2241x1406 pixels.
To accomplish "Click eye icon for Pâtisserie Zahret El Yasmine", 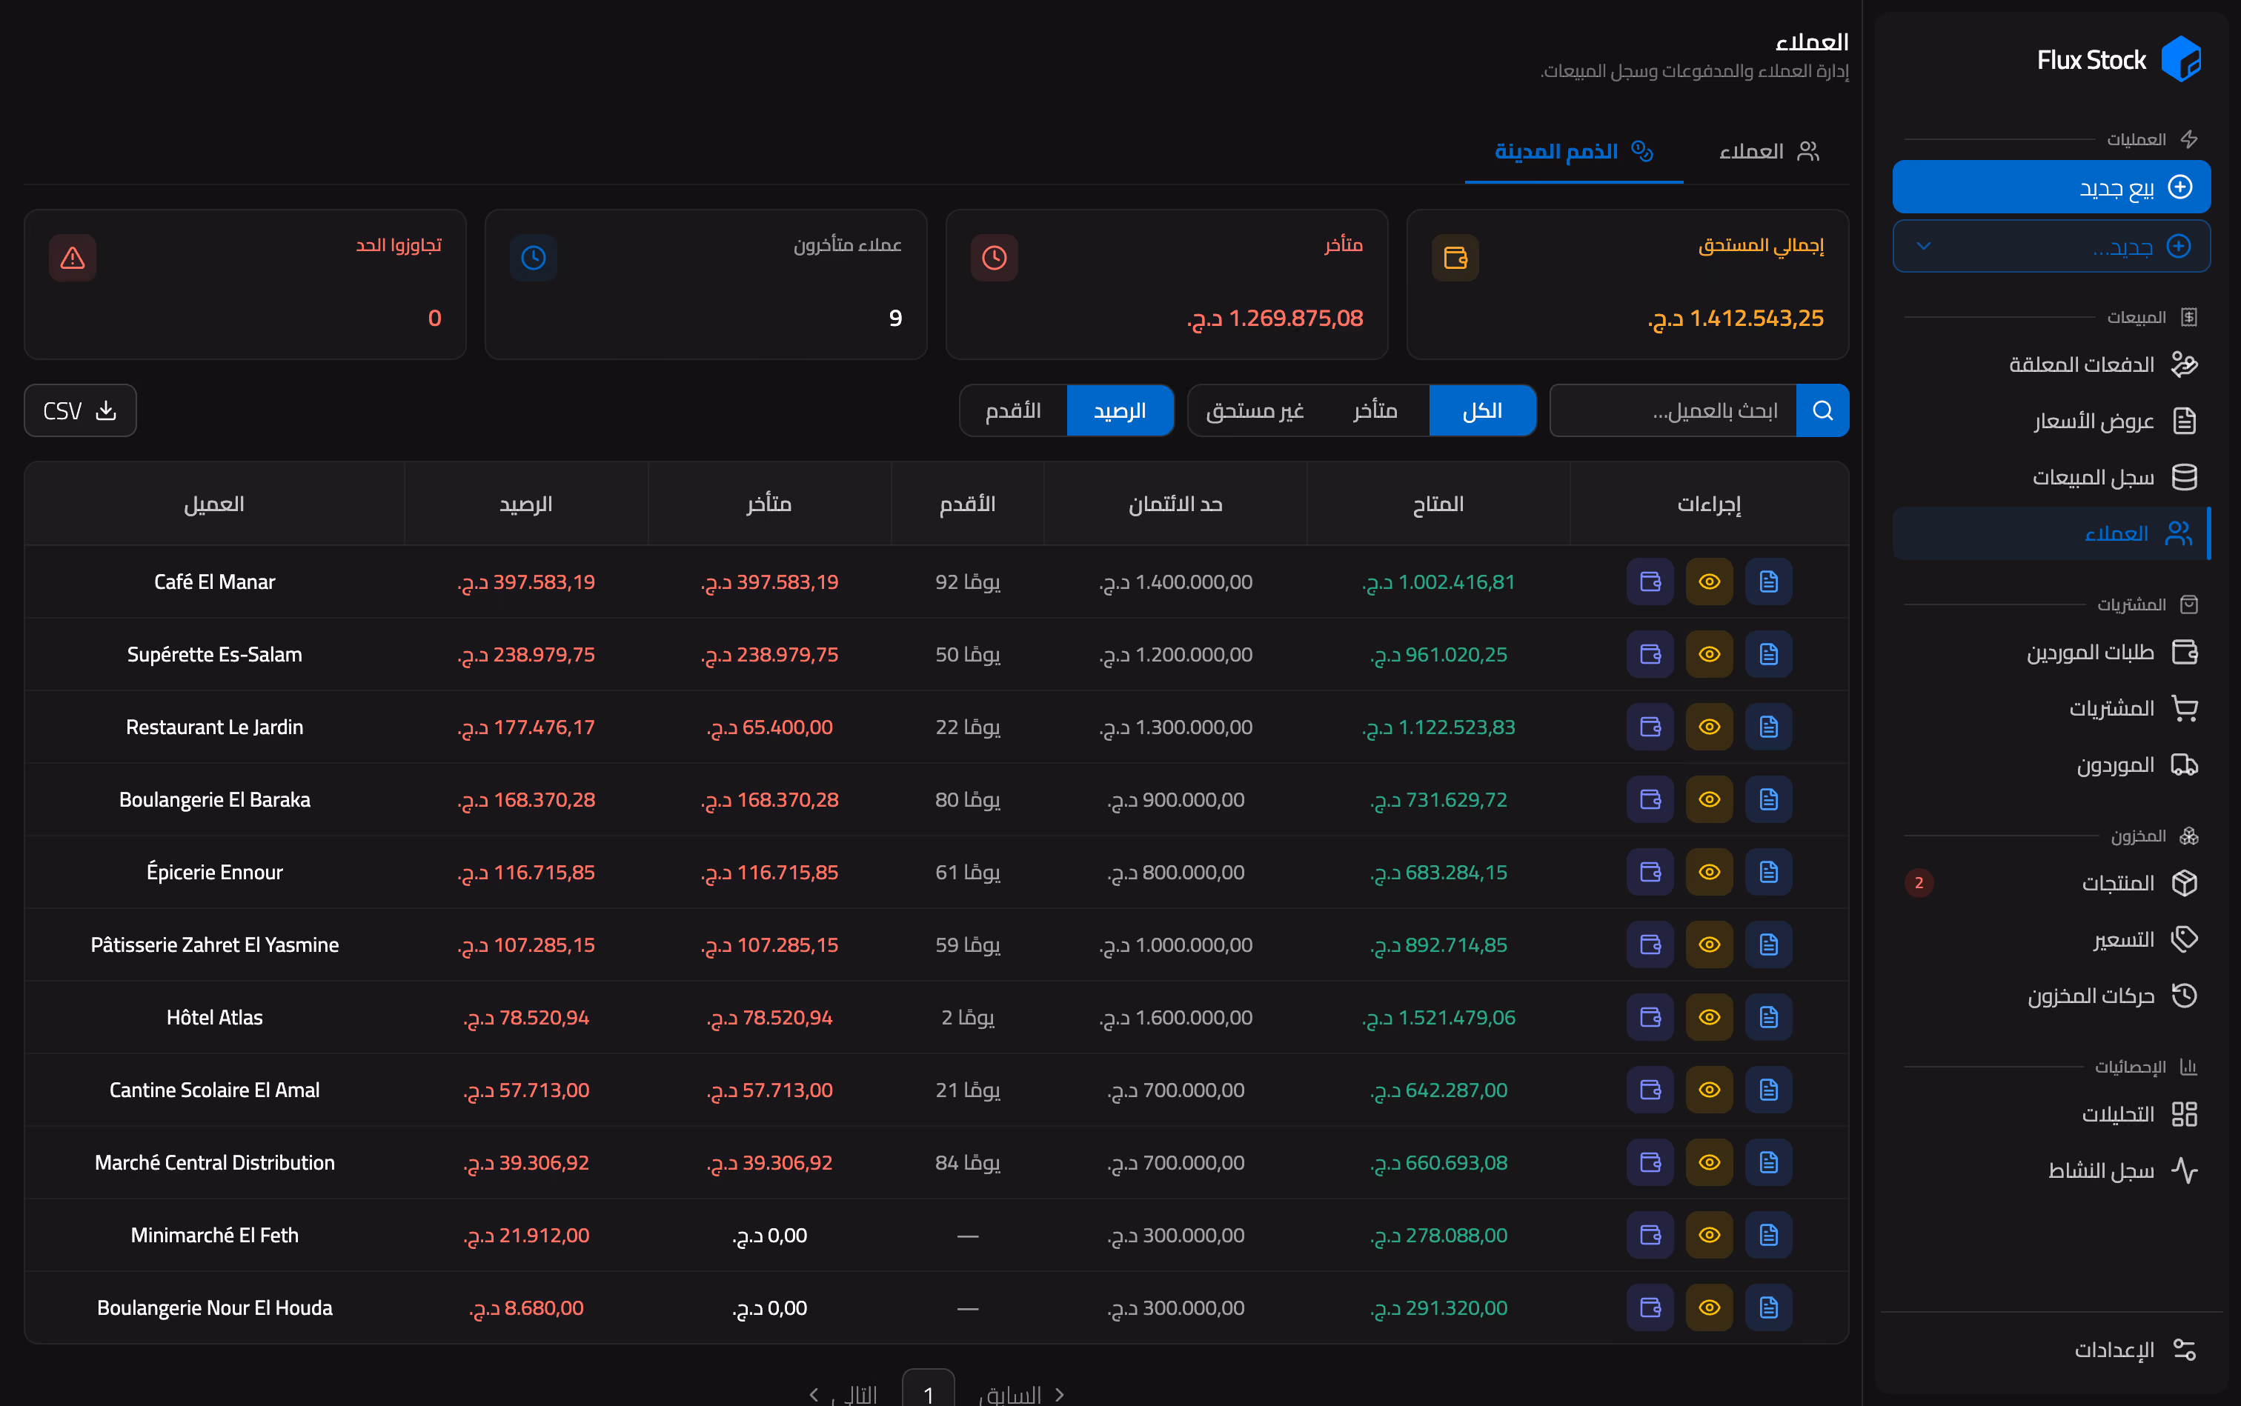I will pyautogui.click(x=1709, y=944).
